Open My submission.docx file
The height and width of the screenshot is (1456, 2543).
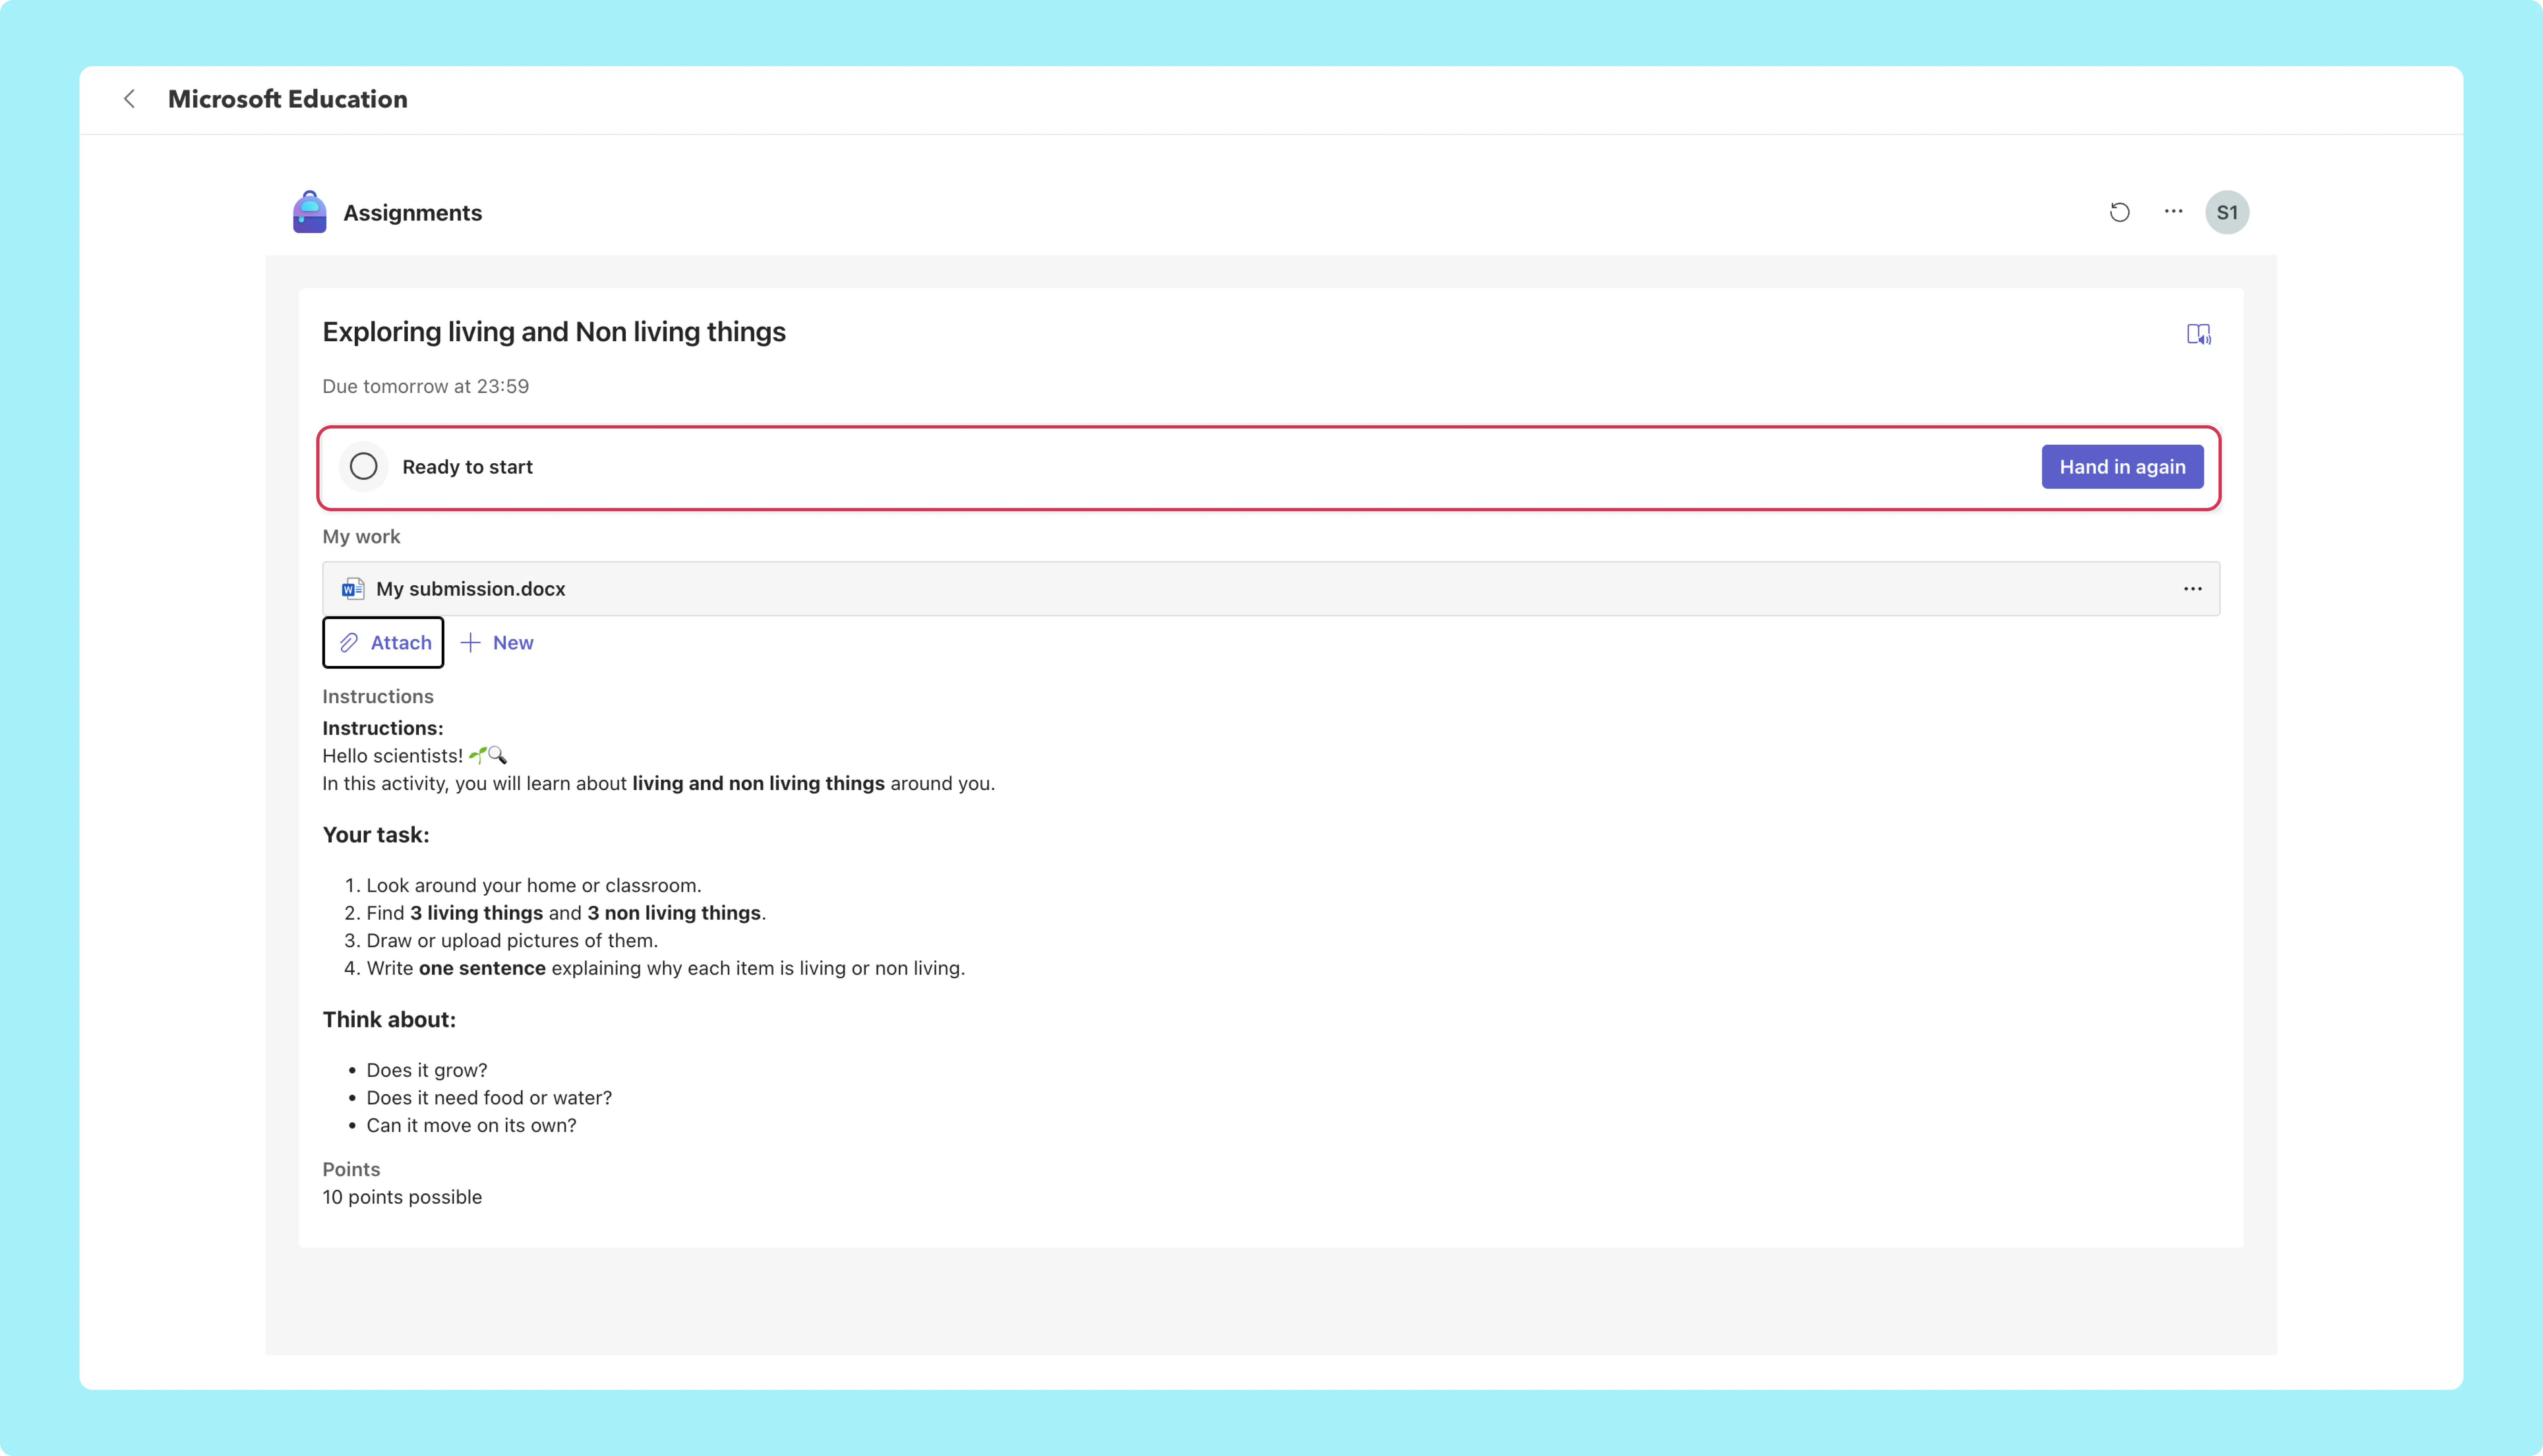pos(470,589)
